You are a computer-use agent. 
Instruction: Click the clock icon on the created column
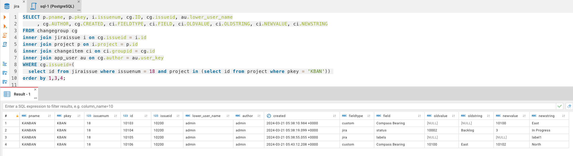point(269,116)
